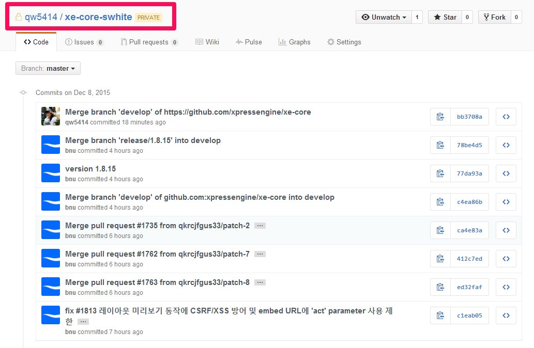Open the xe-core-swhite repository link
The height and width of the screenshot is (348, 534).
[98, 17]
